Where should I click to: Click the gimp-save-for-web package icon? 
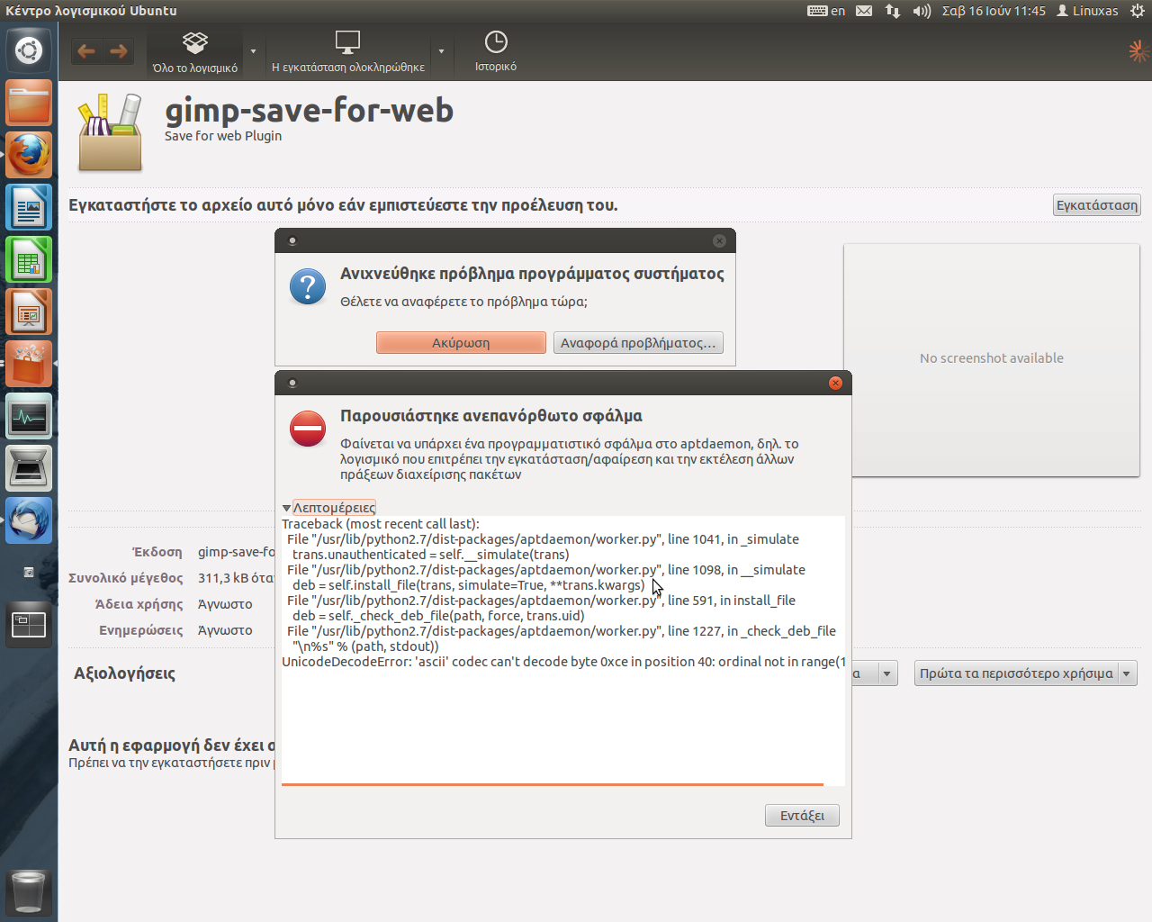[x=110, y=132]
